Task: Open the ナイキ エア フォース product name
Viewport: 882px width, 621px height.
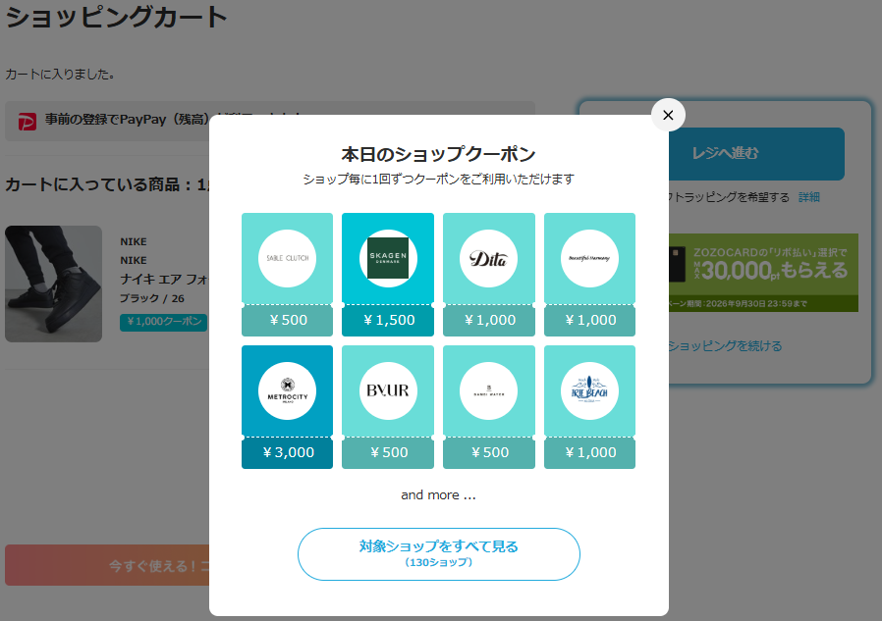Action: click(x=164, y=279)
